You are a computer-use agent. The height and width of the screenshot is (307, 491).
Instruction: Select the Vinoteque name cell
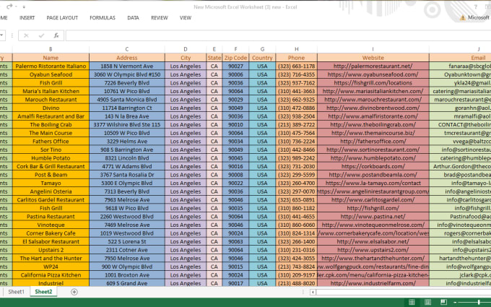click(x=51, y=225)
